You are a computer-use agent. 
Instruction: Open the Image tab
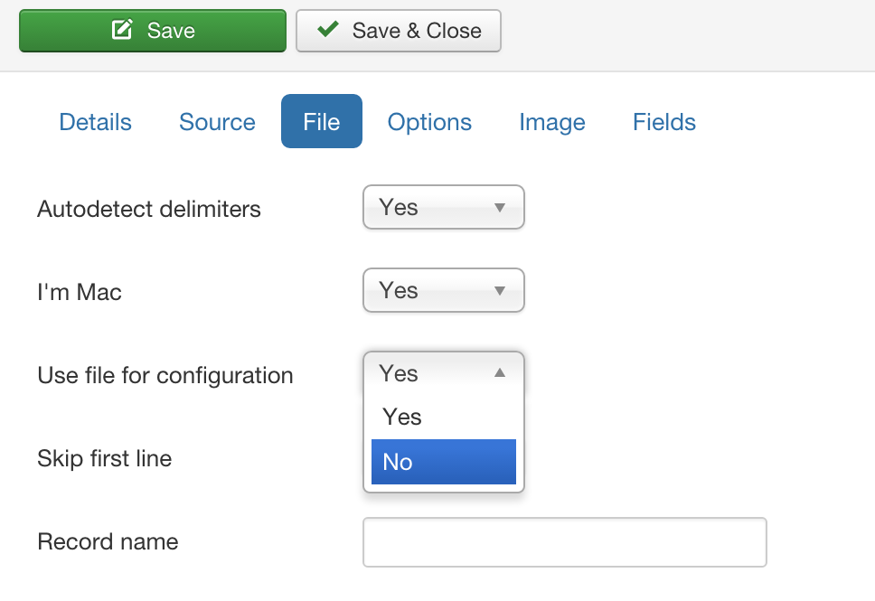point(552,122)
